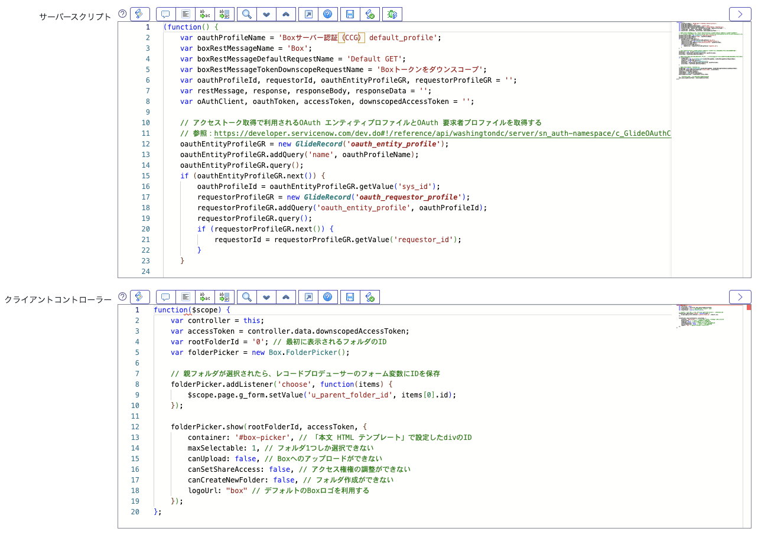The image size is (758, 535).
Task: Open the developer.servicenow.com URL in the comment
Action: [x=443, y=133]
